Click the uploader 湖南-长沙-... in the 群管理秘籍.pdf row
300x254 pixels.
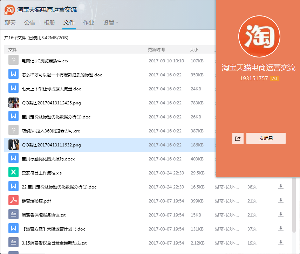pos(227,201)
